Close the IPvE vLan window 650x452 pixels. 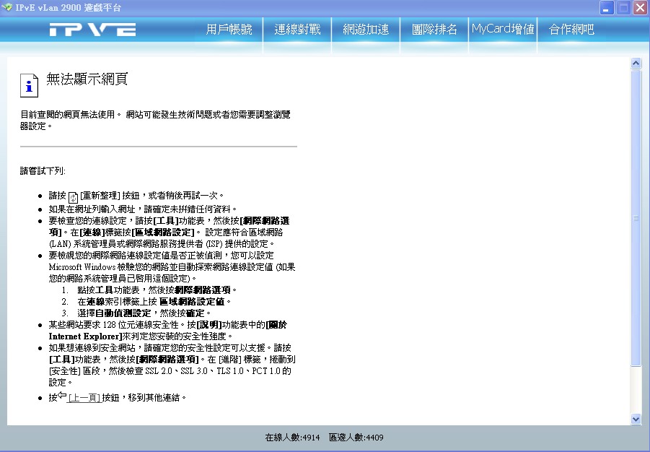(640, 7)
